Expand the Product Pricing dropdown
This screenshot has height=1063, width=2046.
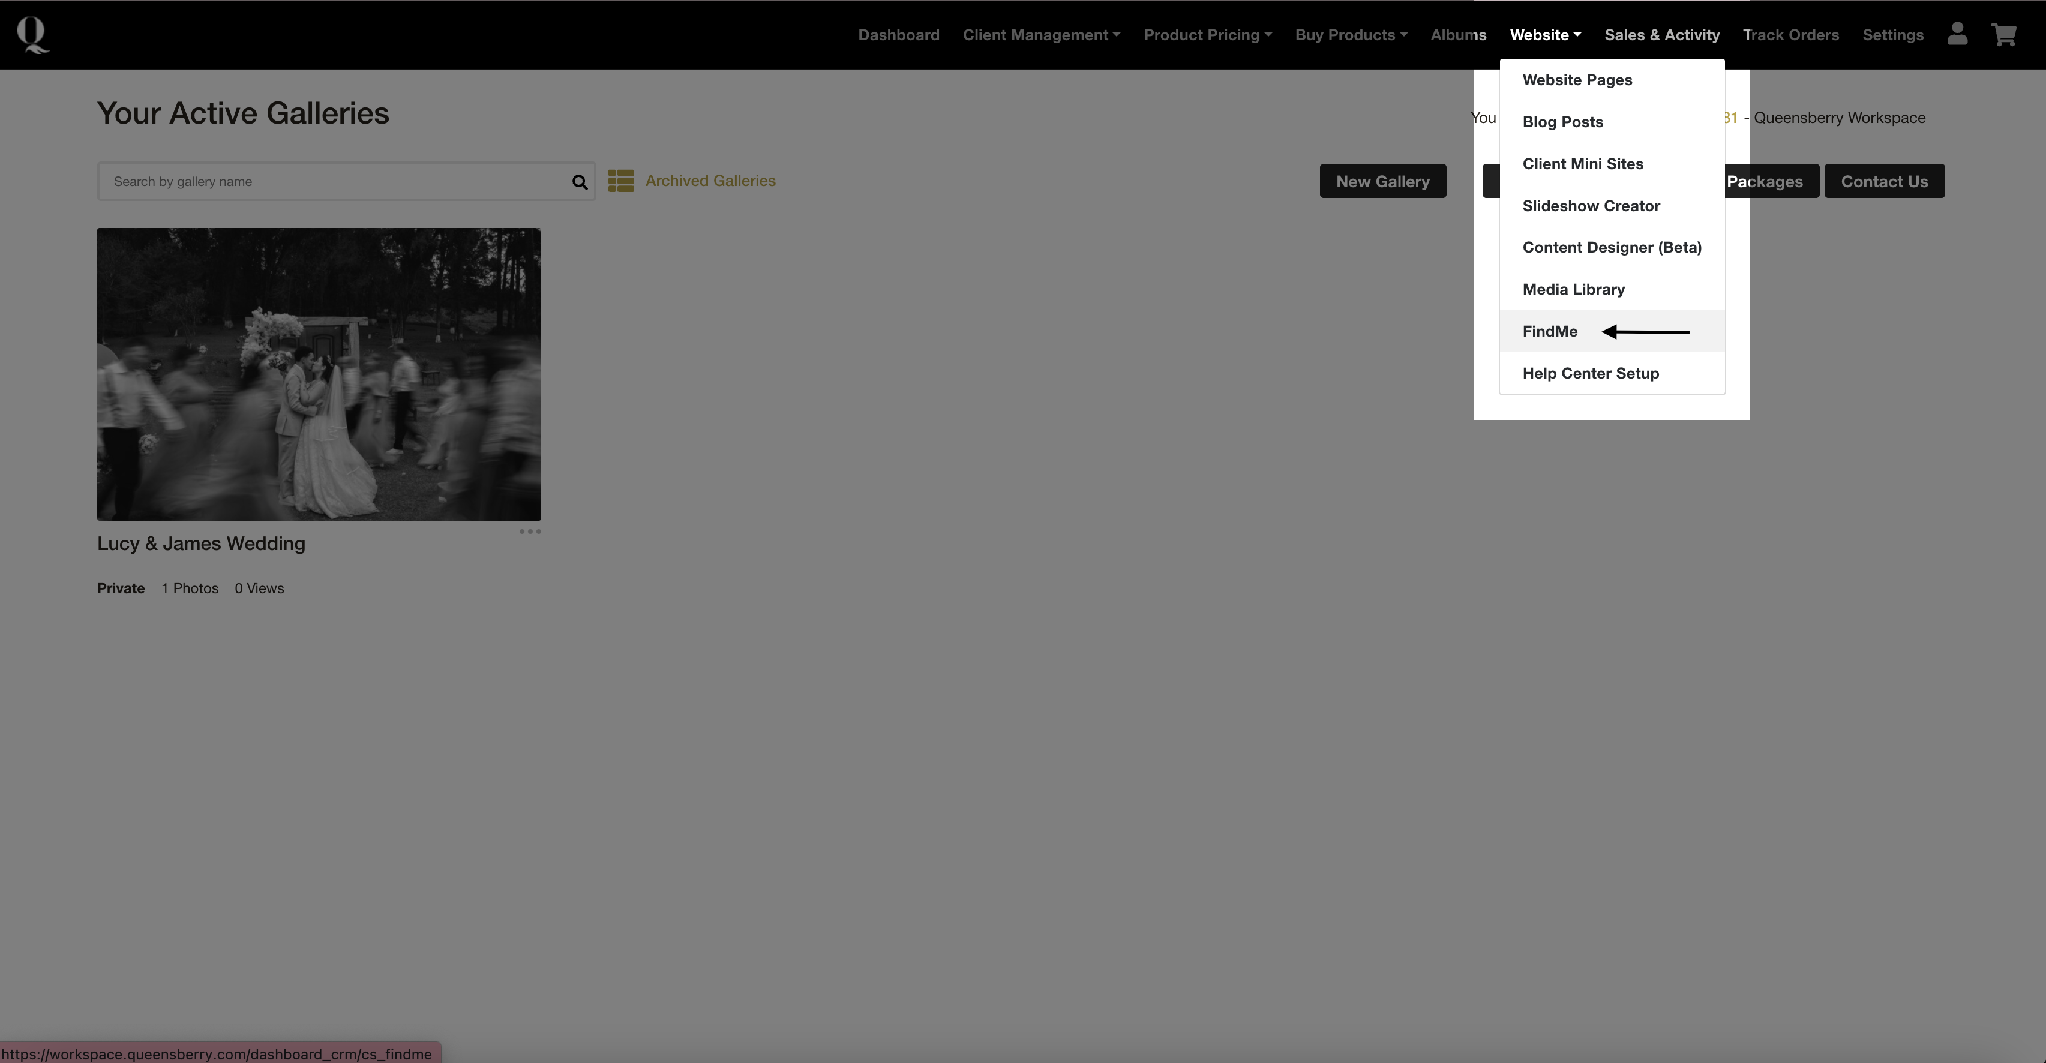[1207, 35]
